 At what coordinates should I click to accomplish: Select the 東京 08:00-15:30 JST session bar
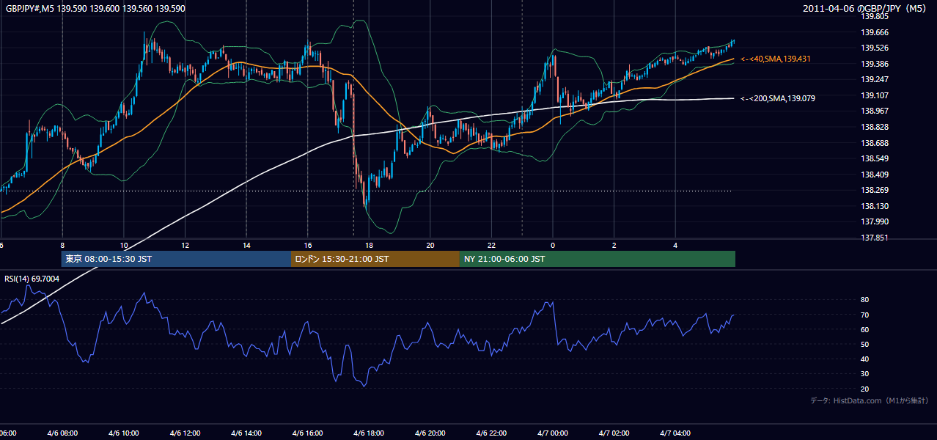click(x=176, y=259)
